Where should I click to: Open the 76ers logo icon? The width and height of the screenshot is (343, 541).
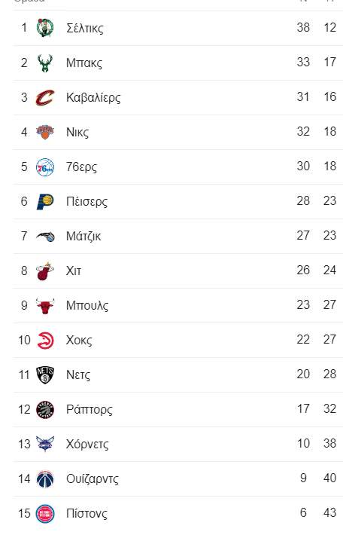point(45,167)
